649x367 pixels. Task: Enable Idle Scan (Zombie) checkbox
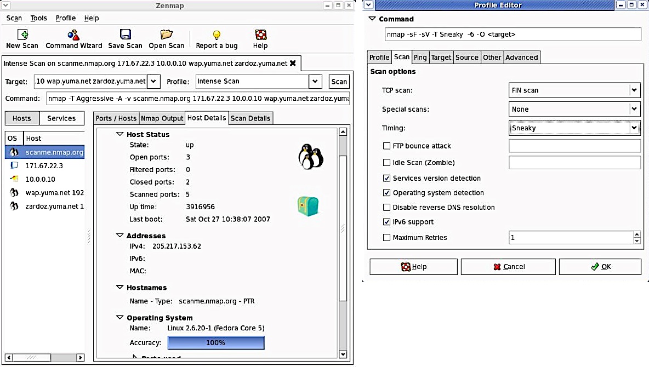click(x=386, y=163)
